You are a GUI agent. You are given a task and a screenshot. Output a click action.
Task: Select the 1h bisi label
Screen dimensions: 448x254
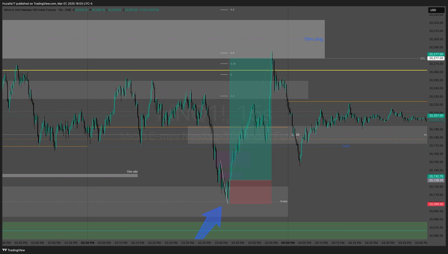coord(284,201)
